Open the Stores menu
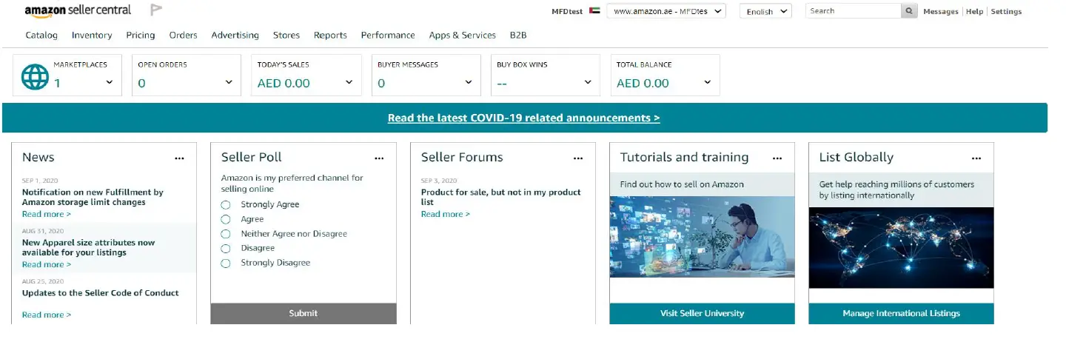This screenshot has width=1066, height=342. [286, 35]
